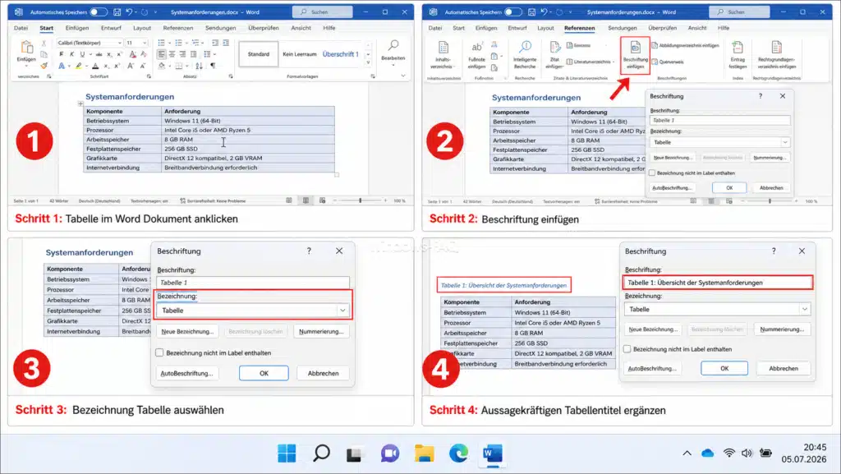Click Querverweis in Beschriftungen group

coord(668,62)
